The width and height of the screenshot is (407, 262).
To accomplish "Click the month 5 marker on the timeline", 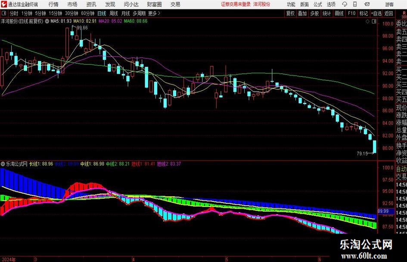I will point(227,259).
